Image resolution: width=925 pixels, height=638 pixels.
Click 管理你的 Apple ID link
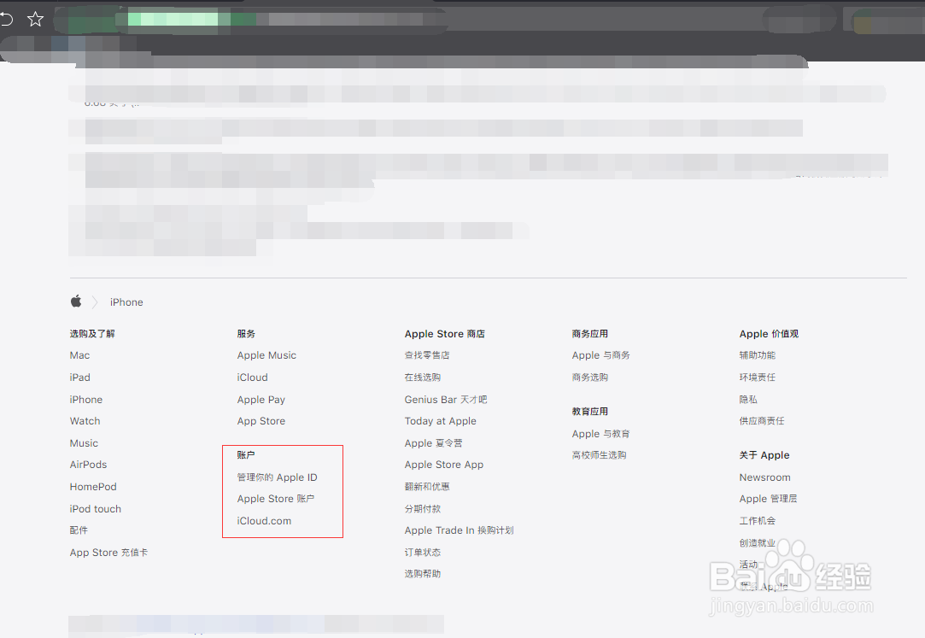point(278,477)
